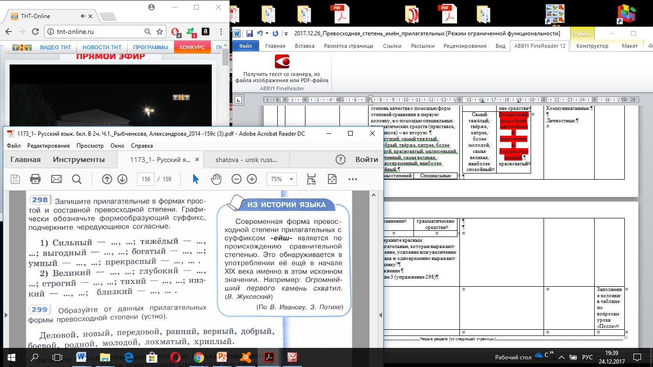Bookmark the page with star icon

[x=160, y=32]
